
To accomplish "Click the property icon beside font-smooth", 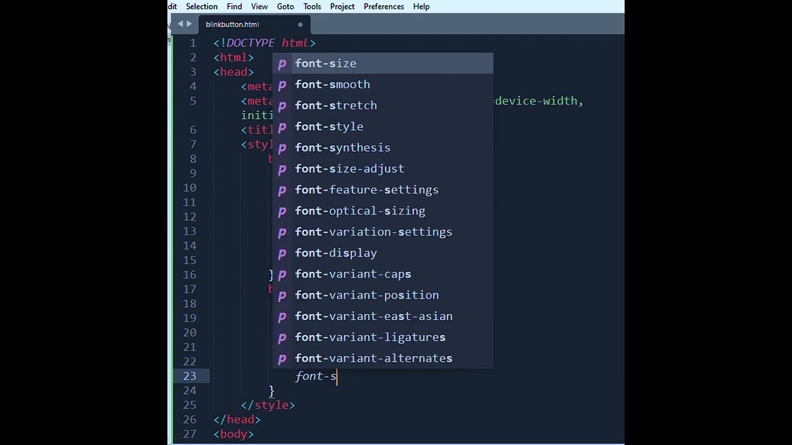I will point(282,85).
